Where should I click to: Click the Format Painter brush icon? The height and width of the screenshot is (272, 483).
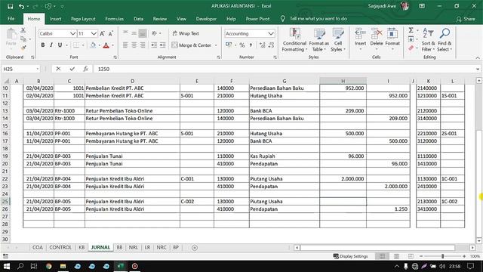(x=23, y=48)
